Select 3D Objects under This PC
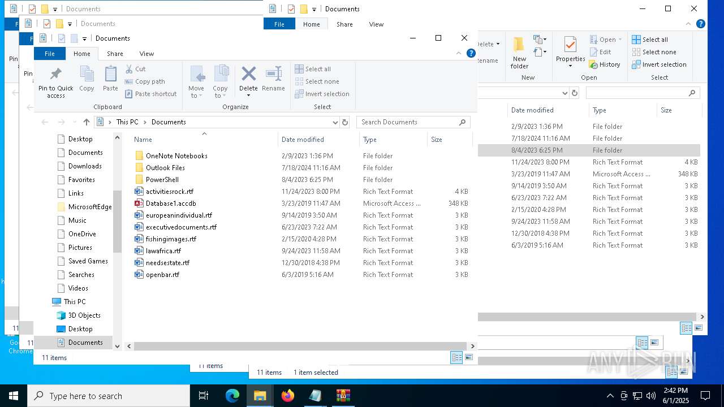The height and width of the screenshot is (407, 724). (84, 315)
